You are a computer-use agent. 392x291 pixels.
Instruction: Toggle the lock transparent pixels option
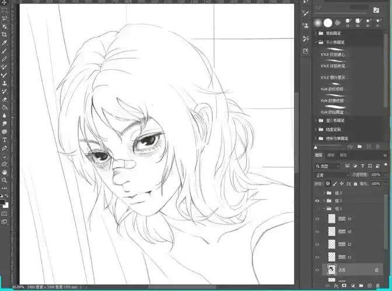coord(328,183)
